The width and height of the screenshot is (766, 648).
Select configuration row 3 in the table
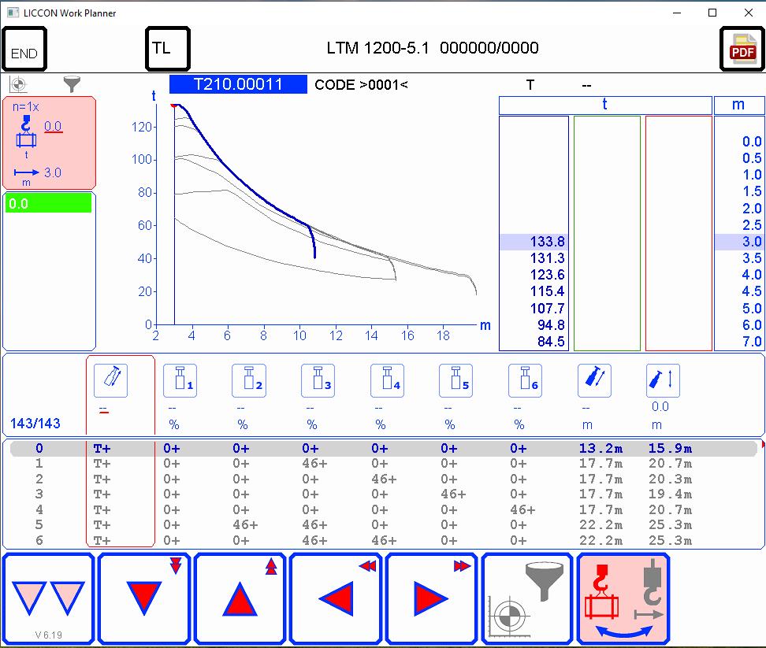tap(384, 494)
